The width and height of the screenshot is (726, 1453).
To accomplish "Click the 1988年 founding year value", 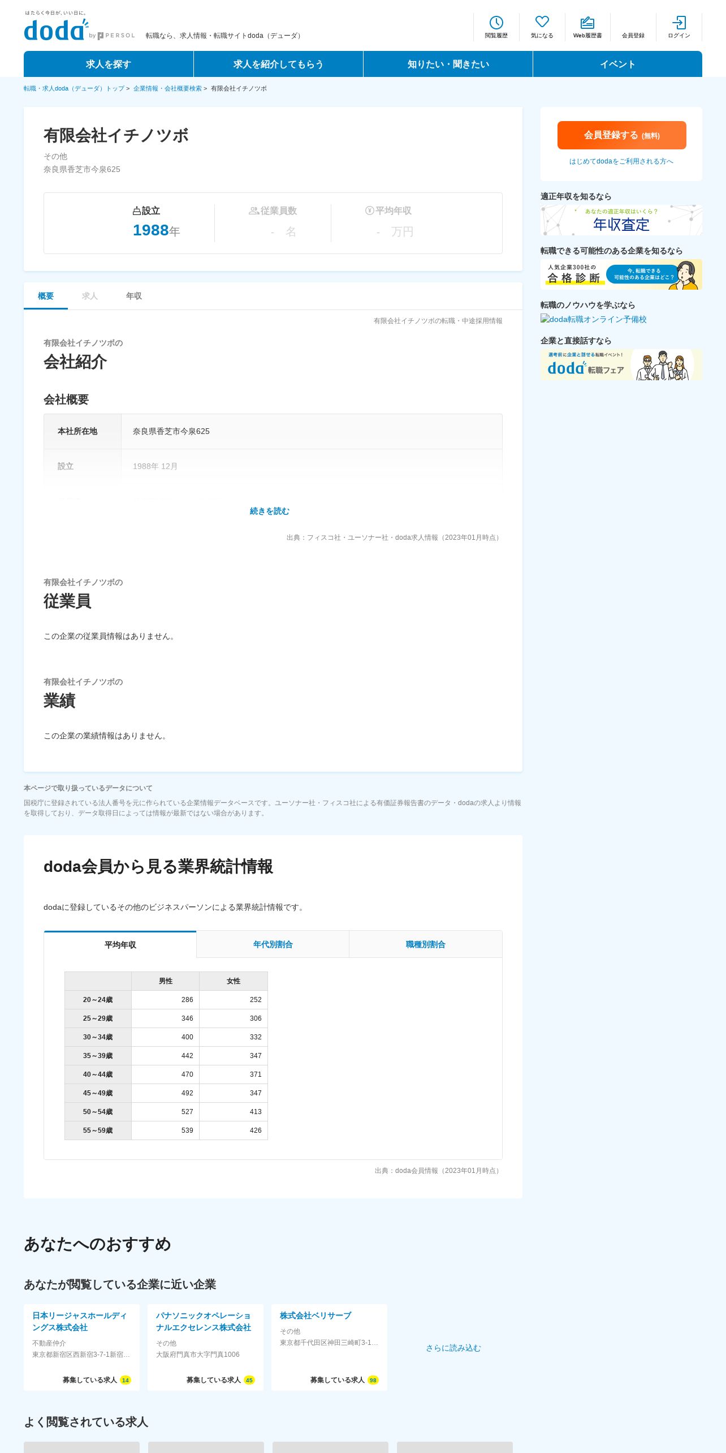I will coord(156,230).
